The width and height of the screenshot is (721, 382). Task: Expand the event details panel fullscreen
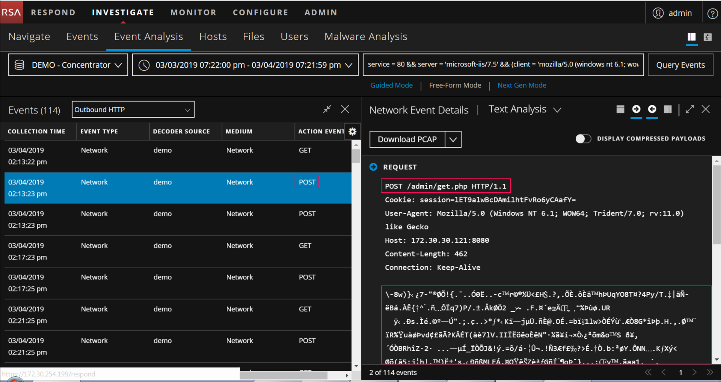click(x=689, y=109)
